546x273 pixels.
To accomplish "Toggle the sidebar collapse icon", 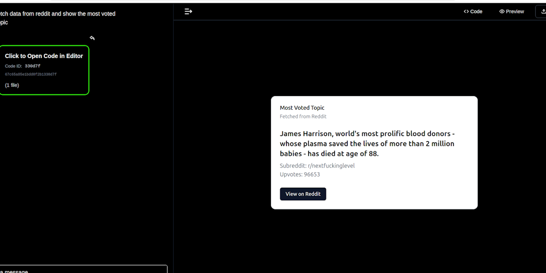I will 188,12.
